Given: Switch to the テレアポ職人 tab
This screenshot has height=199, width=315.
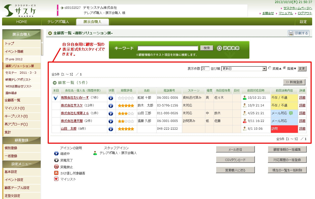Looking at the screenshot, I should click(x=58, y=22).
